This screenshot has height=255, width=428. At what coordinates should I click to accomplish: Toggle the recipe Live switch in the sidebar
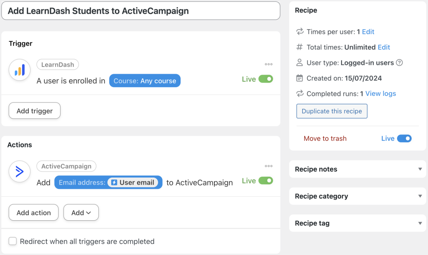[x=404, y=139]
